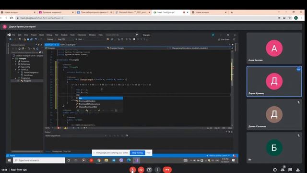Screen dimensions: 307x173
Task: Click Hide in the screen-share bar
Action: click(x=149, y=153)
